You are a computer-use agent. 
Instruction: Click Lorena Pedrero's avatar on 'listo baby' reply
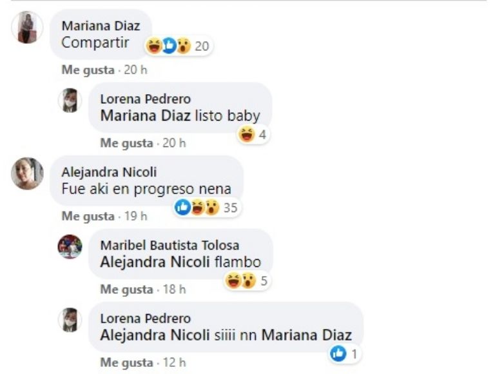coord(70,101)
